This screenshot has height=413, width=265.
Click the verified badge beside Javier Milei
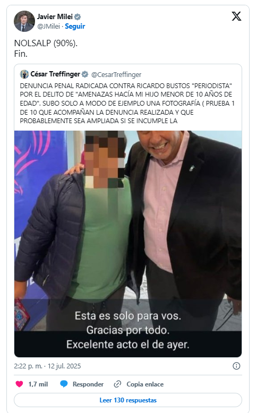78,17
